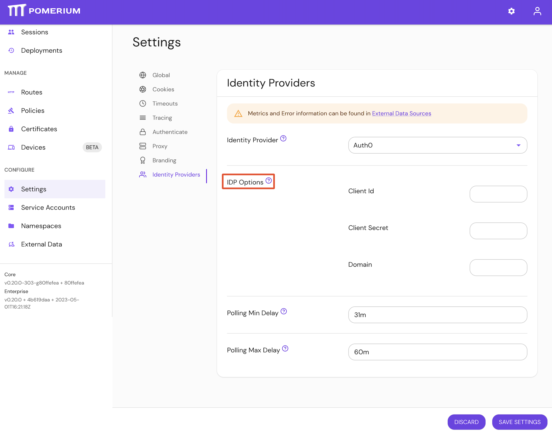Viewport: 552px width, 433px height.
Task: Open Routes via the HTTP icon
Action: 11,92
